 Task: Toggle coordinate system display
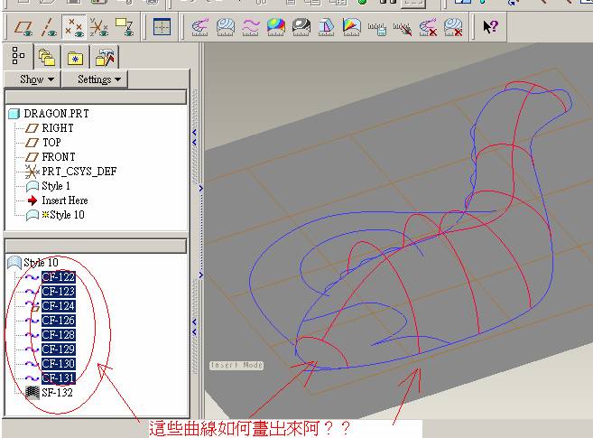pos(99,27)
